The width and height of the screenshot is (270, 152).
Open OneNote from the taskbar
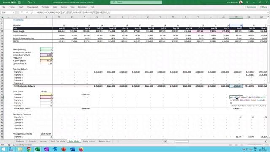pos(46,149)
